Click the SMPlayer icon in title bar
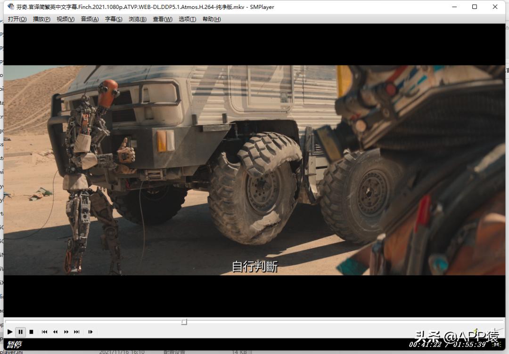Image resolution: width=509 pixels, height=354 pixels. (x=11, y=7)
